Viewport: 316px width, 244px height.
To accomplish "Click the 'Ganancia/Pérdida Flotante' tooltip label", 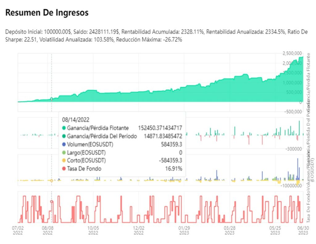I will [98, 128].
